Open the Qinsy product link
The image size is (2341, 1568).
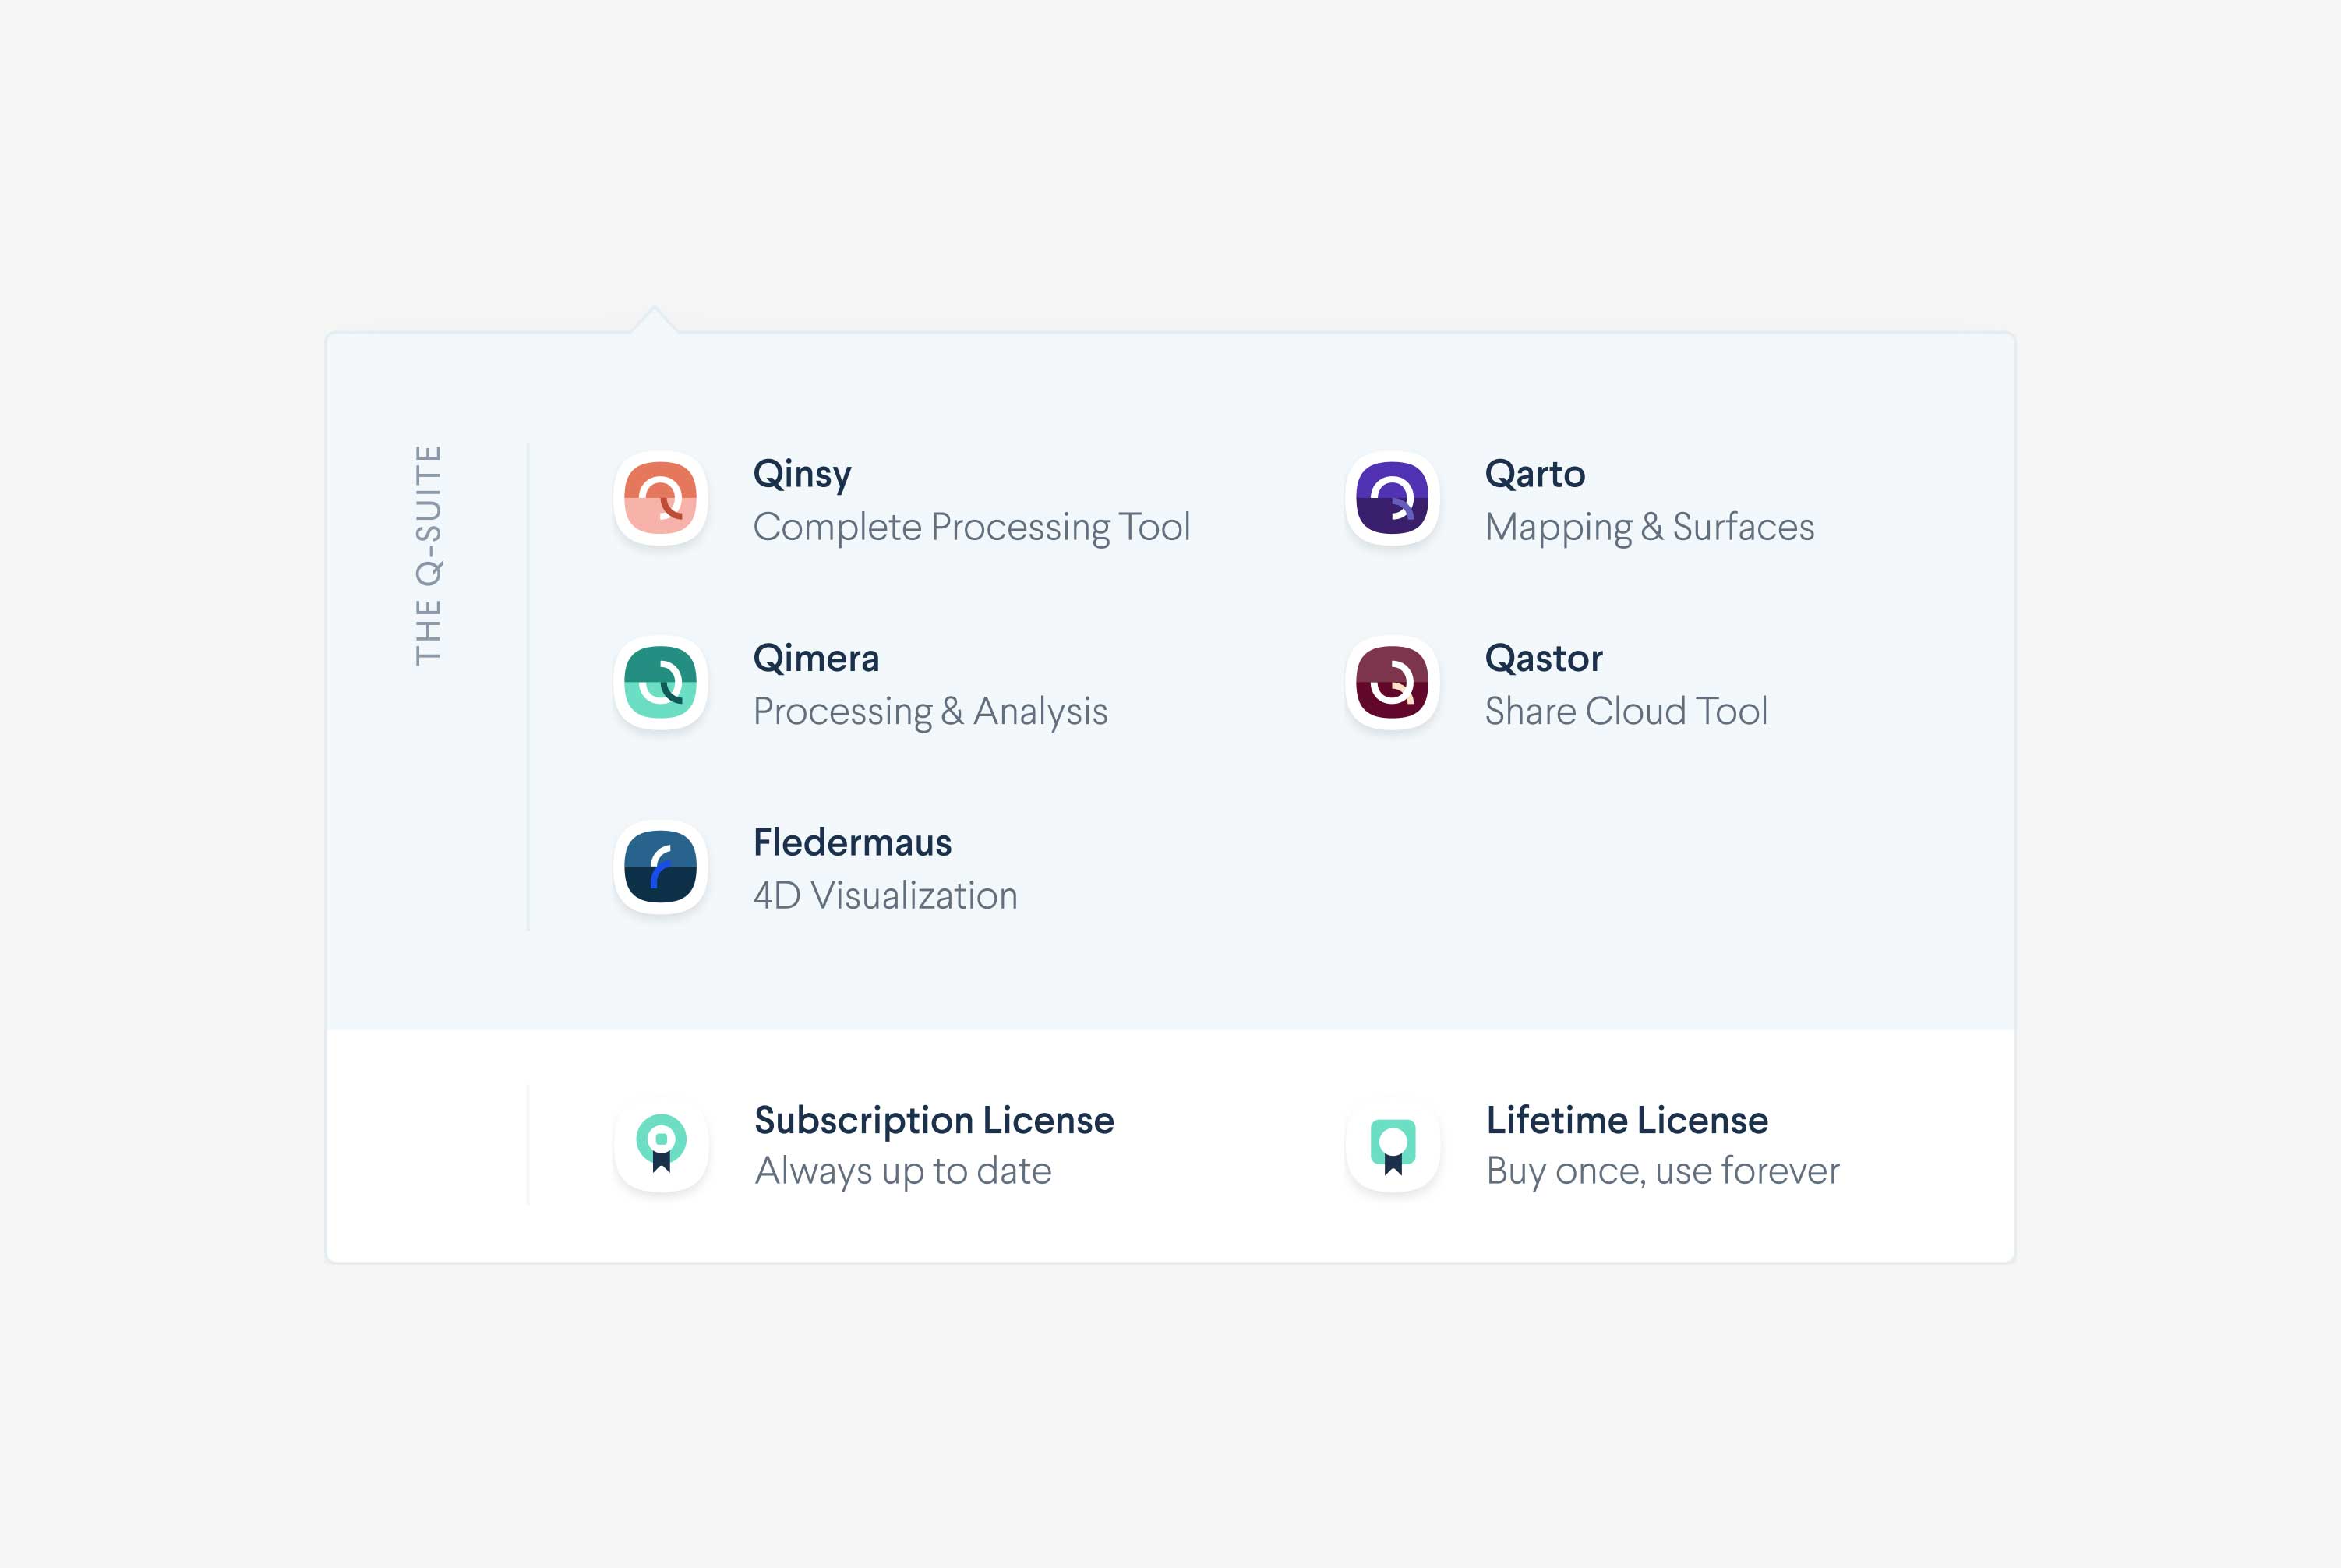[802, 474]
